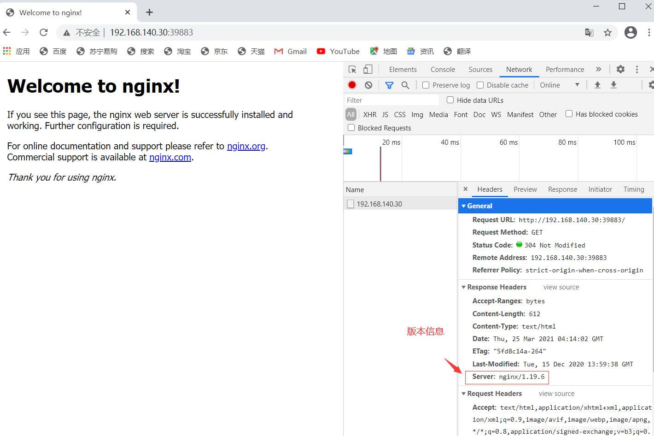Open Chrome's three-dot menu
Viewport: 654px width, 436px height.
click(x=649, y=32)
